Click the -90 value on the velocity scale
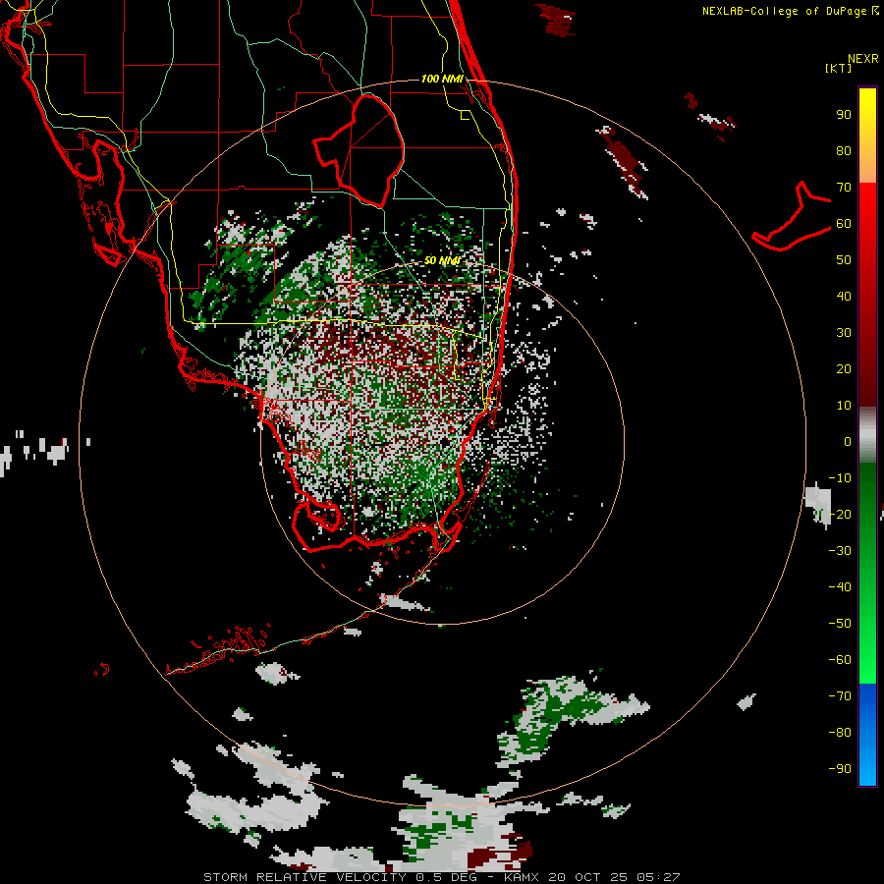This screenshot has height=884, width=884. [840, 769]
